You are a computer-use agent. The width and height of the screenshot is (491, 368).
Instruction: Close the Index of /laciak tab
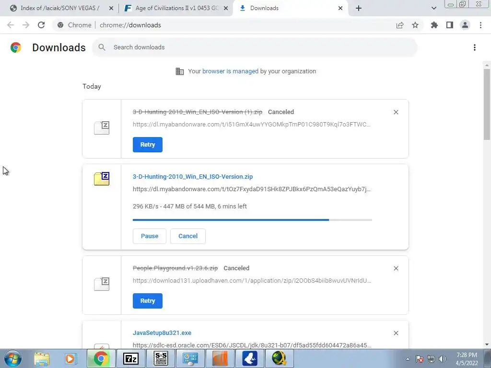[x=111, y=9]
